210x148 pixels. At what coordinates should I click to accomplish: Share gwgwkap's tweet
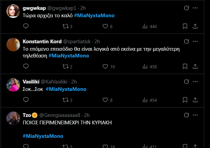tap(195, 26)
